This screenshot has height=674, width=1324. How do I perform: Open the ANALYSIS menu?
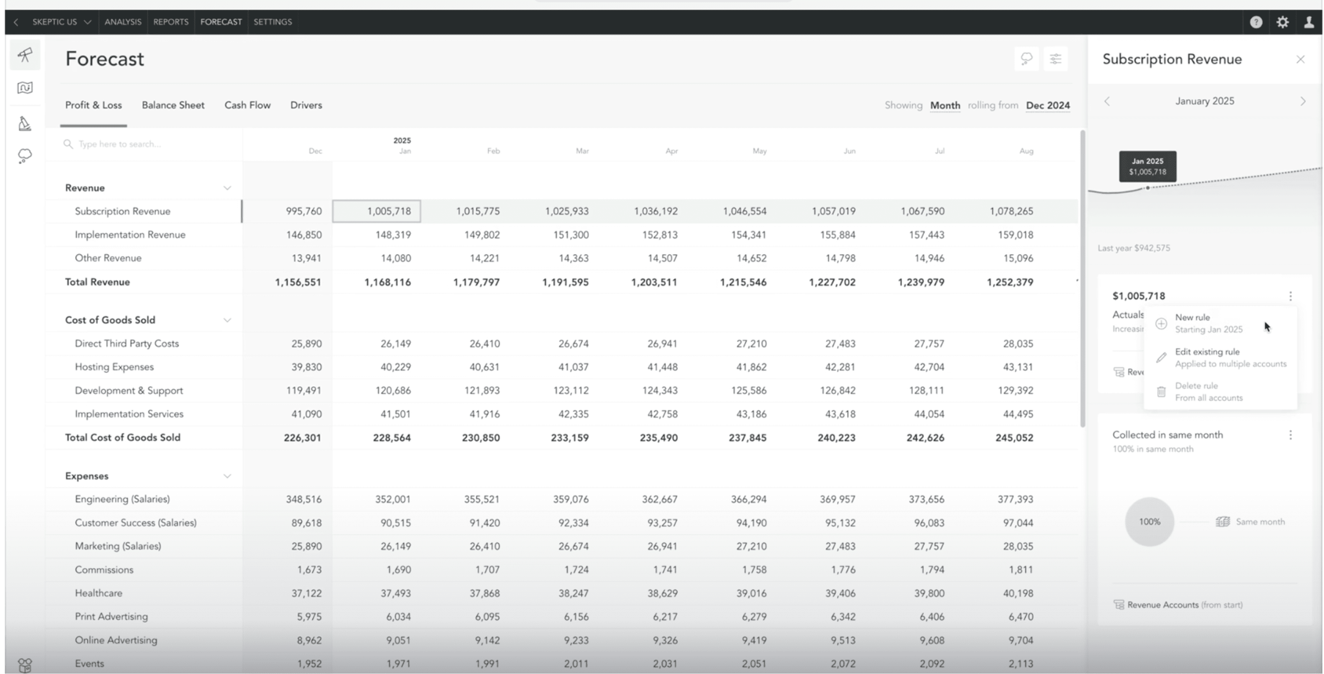pos(123,22)
